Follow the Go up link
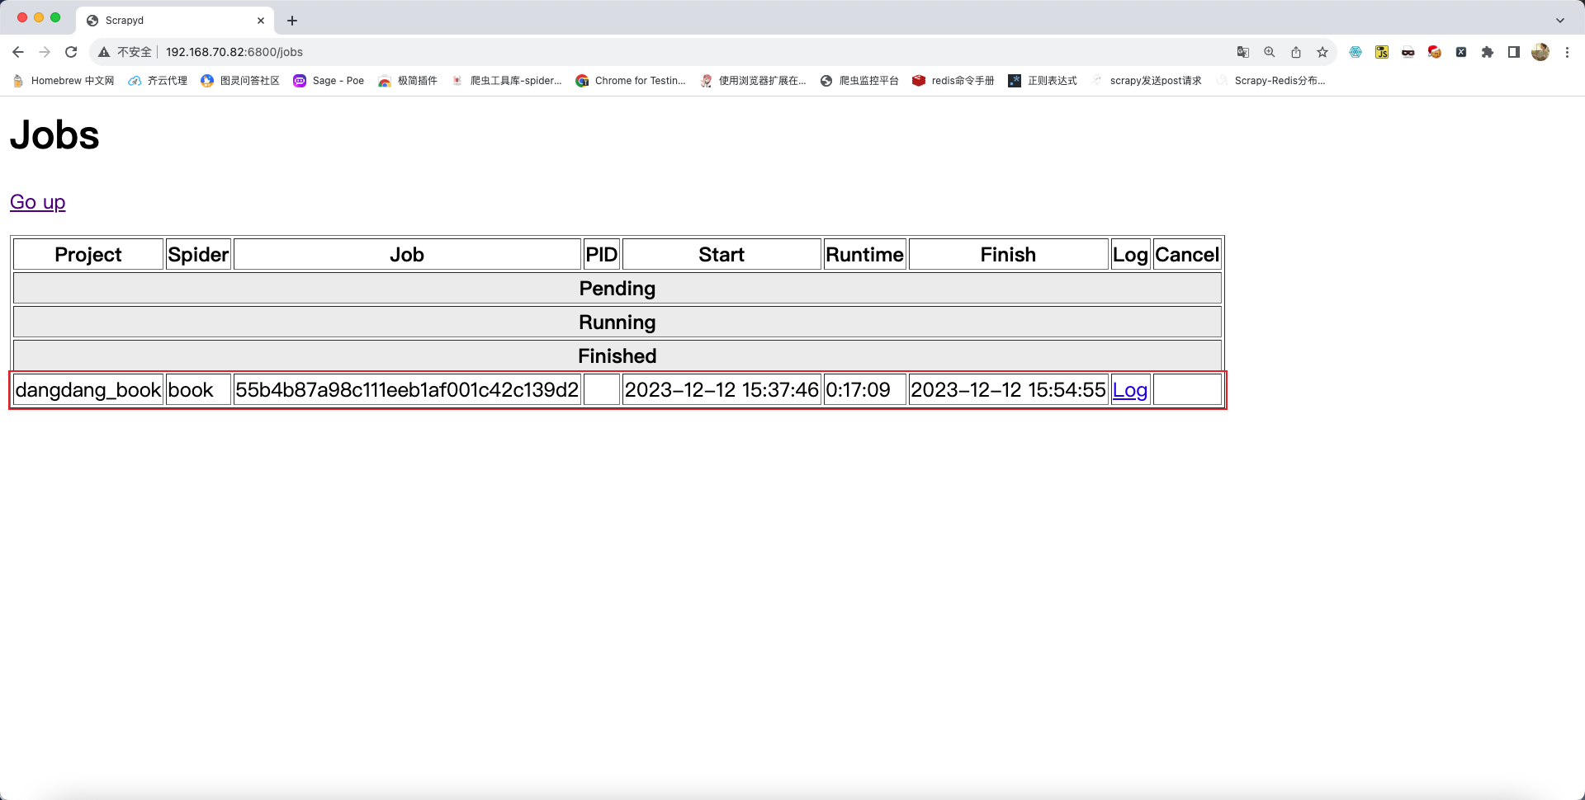 [37, 202]
